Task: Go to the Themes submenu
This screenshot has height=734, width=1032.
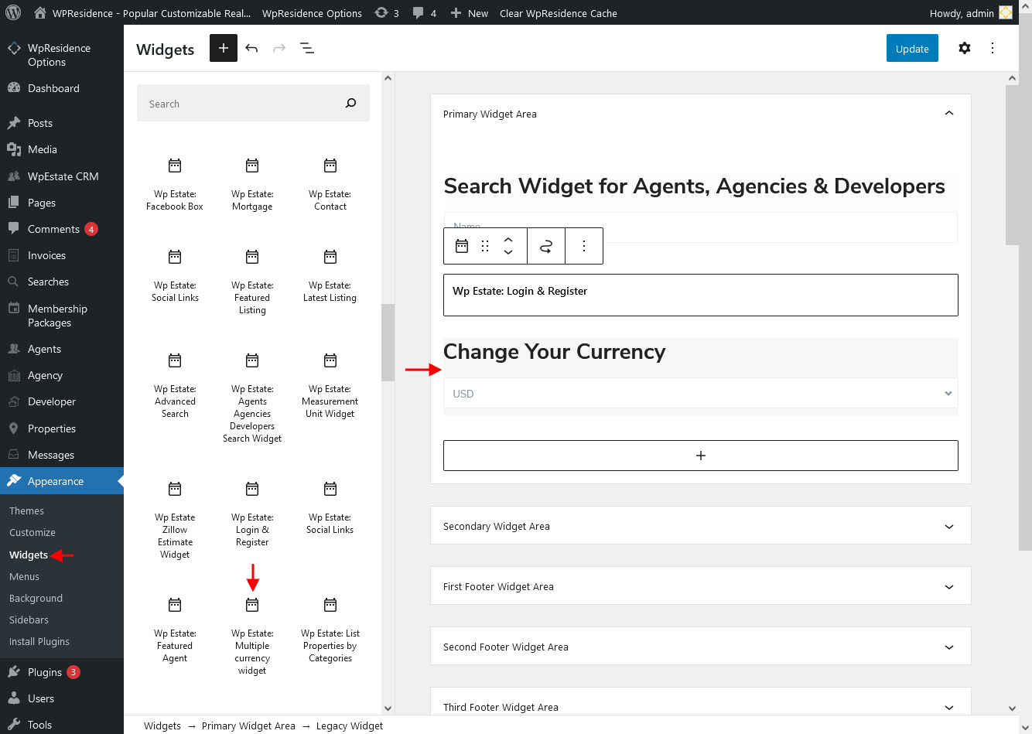Action: pos(26,510)
